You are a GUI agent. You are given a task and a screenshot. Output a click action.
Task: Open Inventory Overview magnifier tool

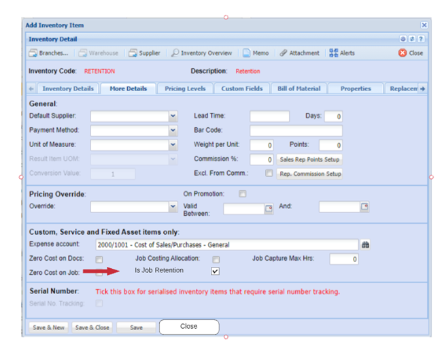pos(201,53)
